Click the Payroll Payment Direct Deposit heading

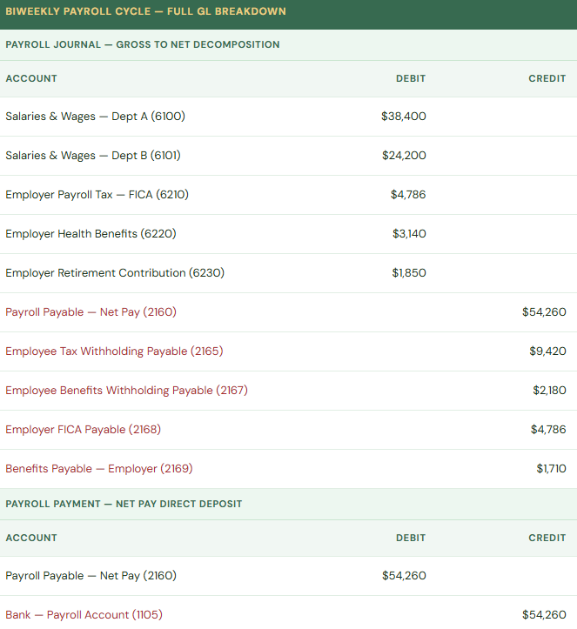coord(124,504)
